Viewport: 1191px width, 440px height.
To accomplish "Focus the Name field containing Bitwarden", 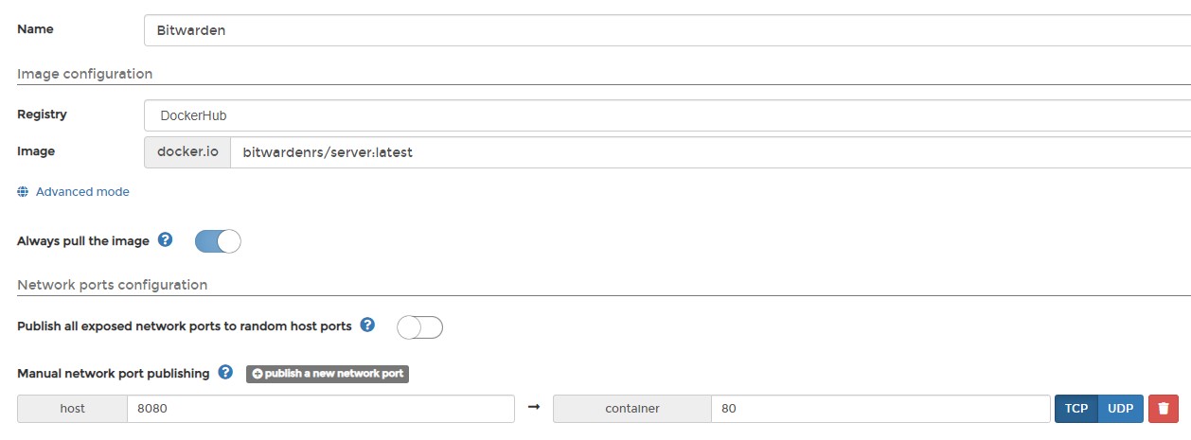I will coord(667,30).
